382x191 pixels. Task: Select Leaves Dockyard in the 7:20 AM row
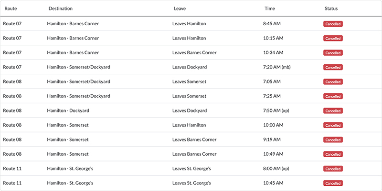pos(190,67)
